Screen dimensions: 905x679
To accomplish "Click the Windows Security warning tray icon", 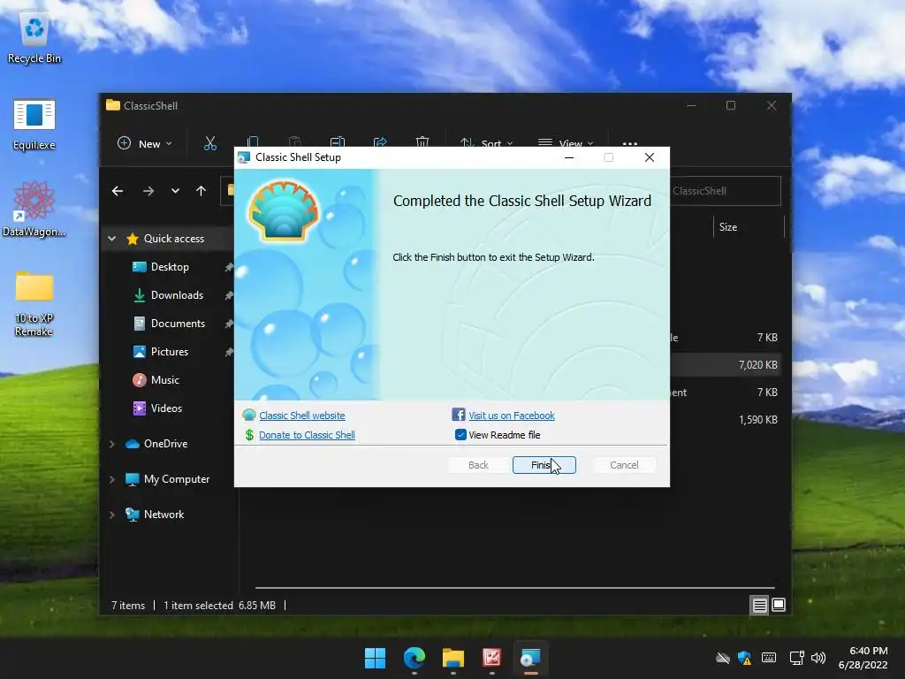I will tap(744, 658).
